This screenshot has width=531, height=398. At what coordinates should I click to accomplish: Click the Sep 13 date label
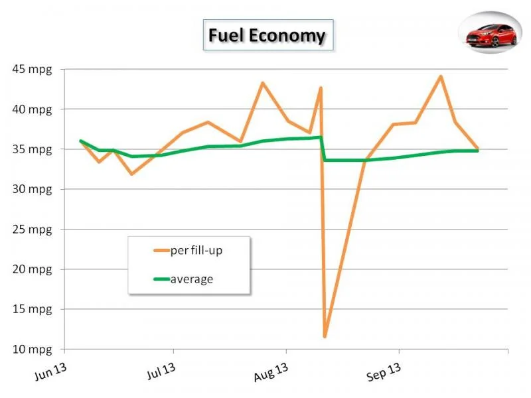coord(384,371)
